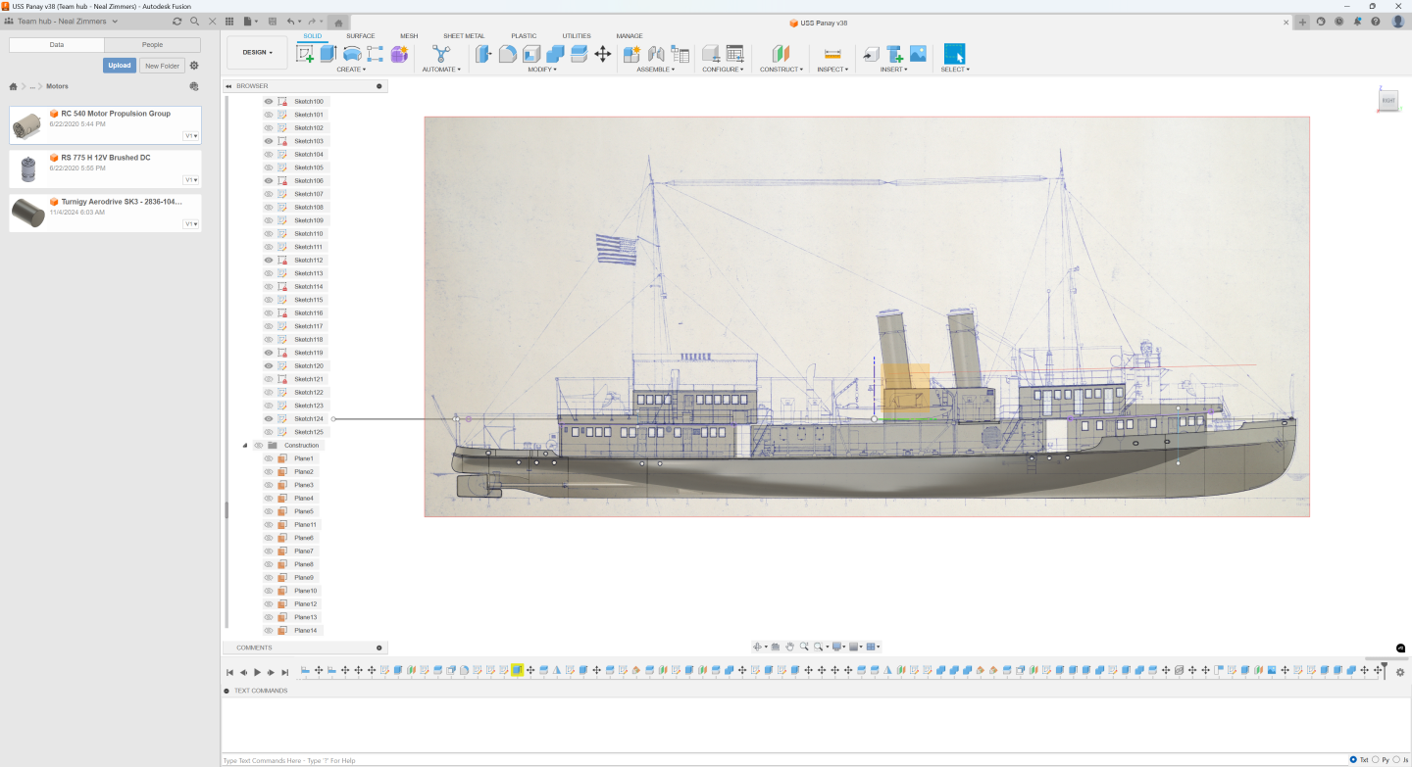Open the MODIFY dropdown menu

click(x=542, y=70)
